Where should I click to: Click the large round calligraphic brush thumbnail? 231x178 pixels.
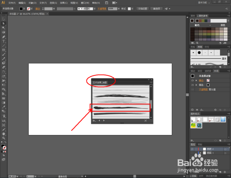tap(199, 53)
